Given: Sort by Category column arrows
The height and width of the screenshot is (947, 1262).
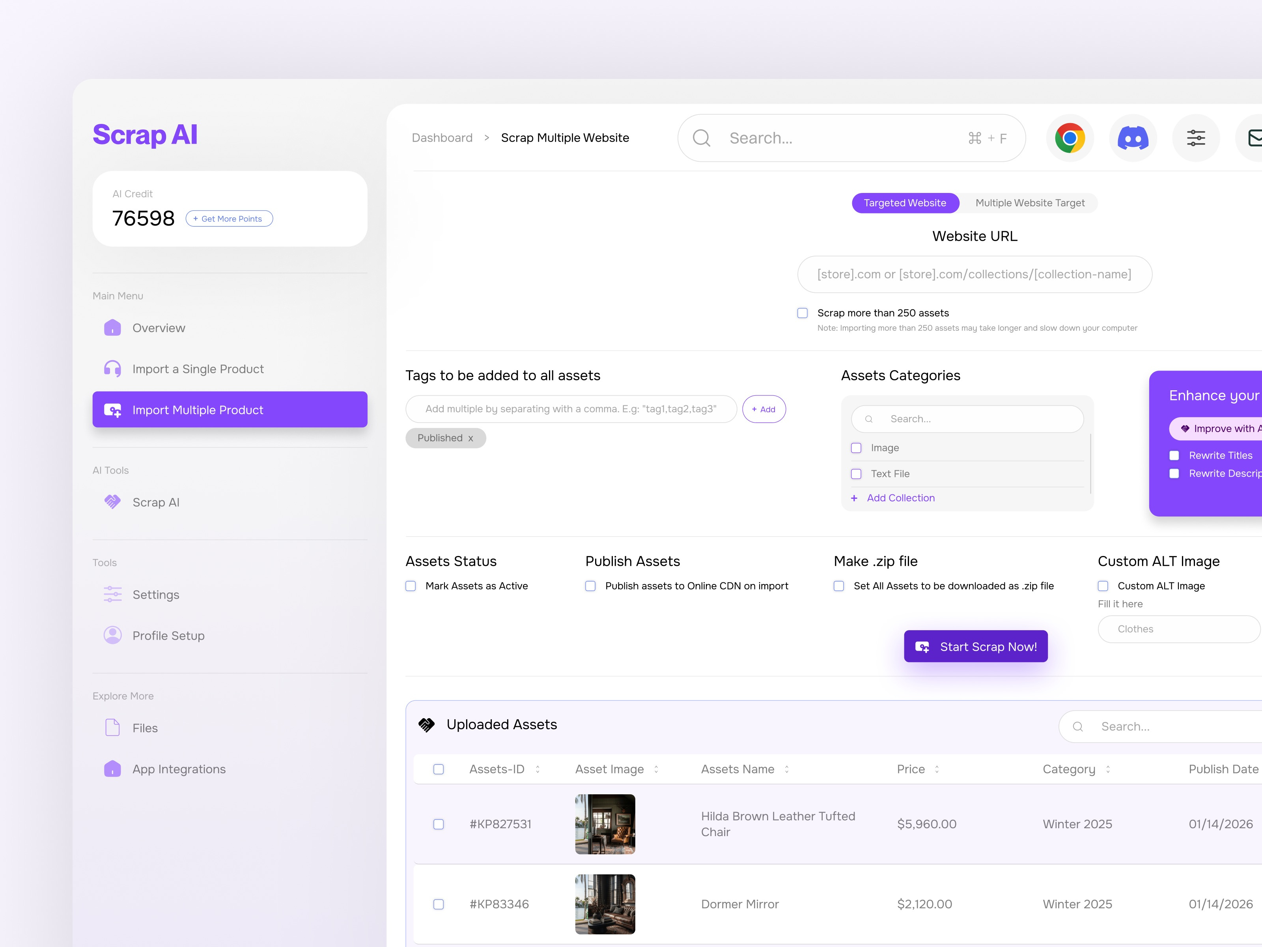Looking at the screenshot, I should (x=1108, y=769).
